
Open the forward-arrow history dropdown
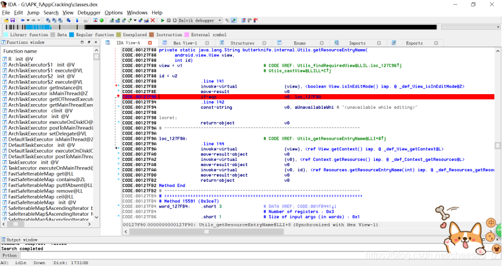pos(39,20)
